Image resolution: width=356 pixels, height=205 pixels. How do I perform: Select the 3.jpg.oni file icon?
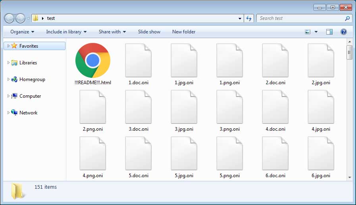click(x=184, y=107)
